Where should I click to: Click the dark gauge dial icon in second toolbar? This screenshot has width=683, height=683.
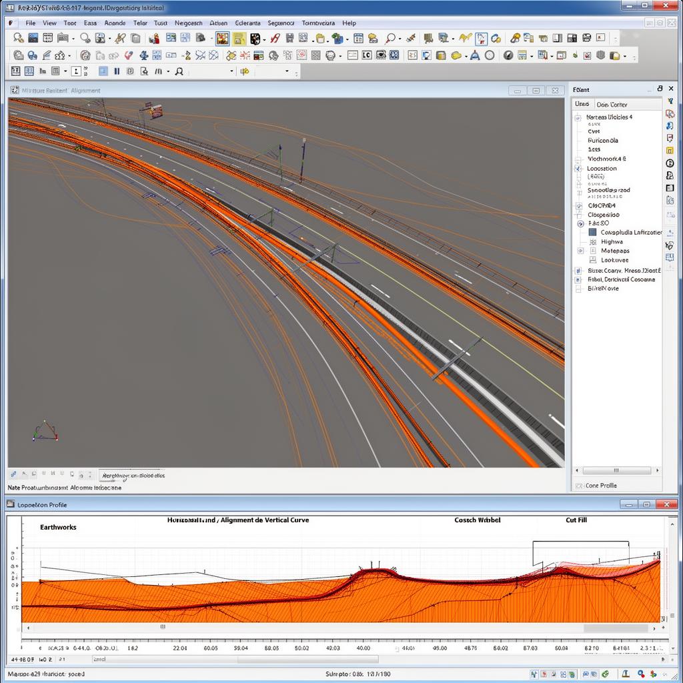pyautogui.click(x=508, y=56)
